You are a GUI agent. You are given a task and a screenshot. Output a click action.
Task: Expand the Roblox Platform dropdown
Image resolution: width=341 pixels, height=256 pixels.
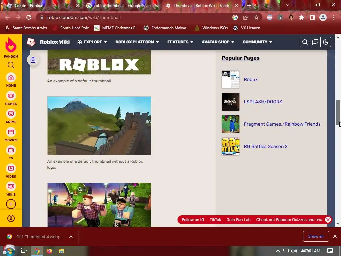pyautogui.click(x=137, y=42)
